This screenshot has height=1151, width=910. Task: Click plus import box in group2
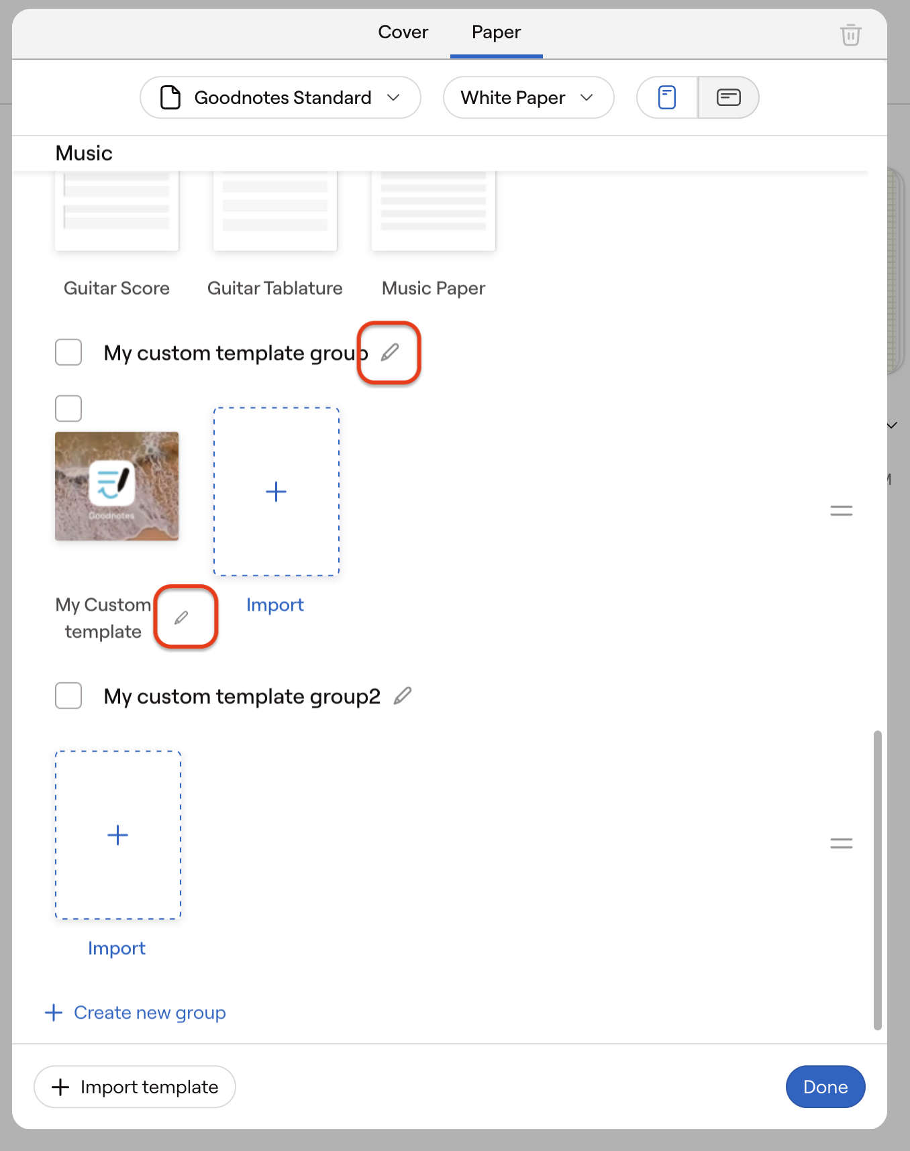click(x=118, y=835)
